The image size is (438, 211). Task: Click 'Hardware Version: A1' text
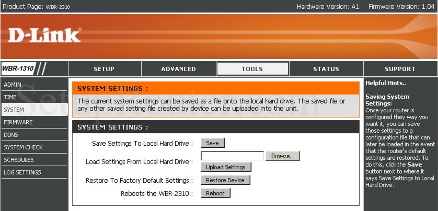pyautogui.click(x=328, y=6)
